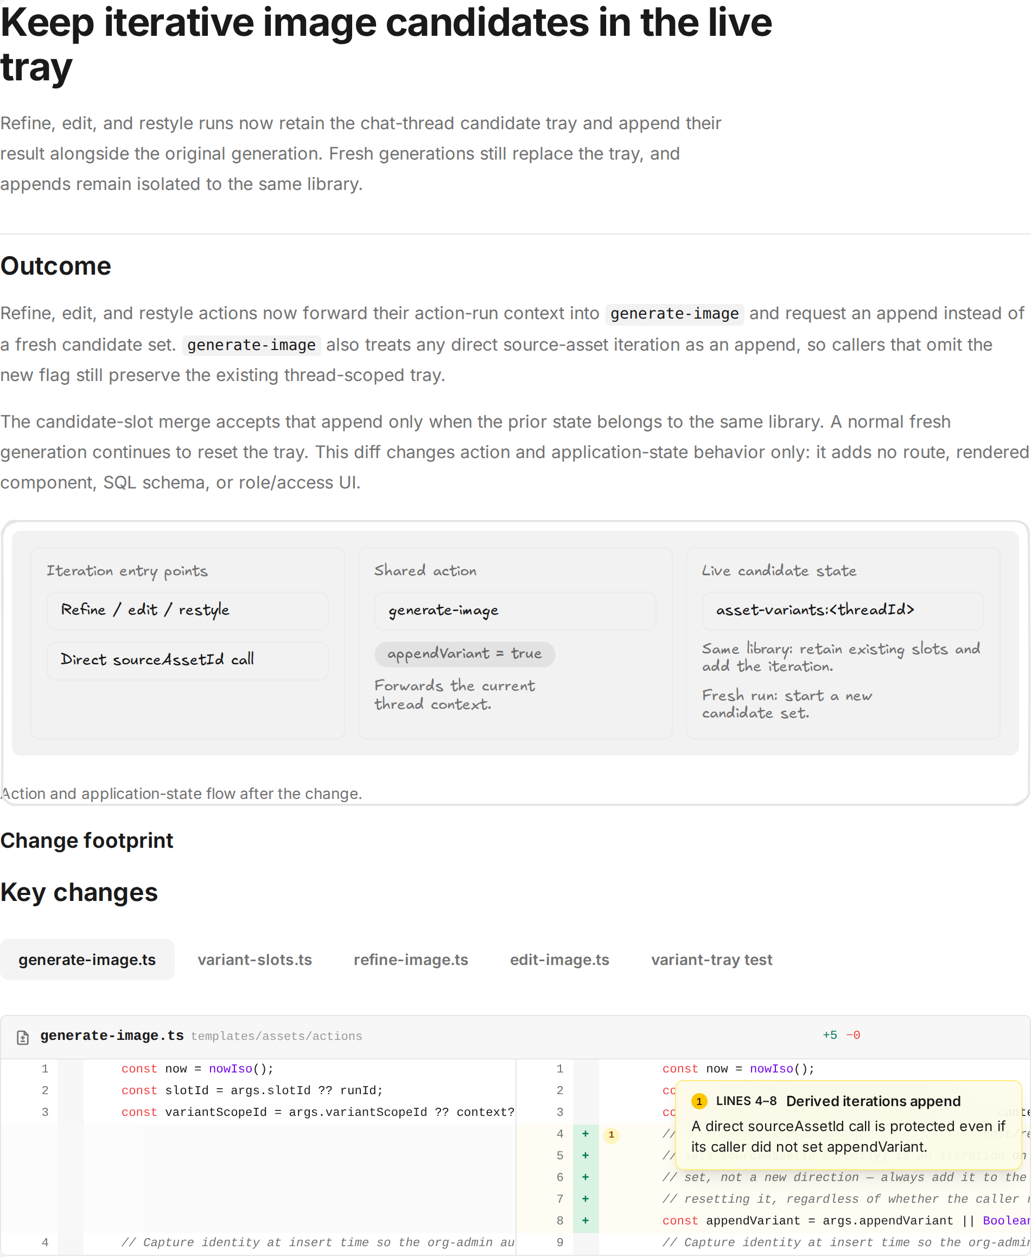The width and height of the screenshot is (1031, 1257).
Task: Click the Change footprint heading
Action: click(87, 841)
